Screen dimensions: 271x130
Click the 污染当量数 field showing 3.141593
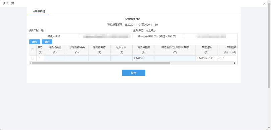(x=144, y=58)
